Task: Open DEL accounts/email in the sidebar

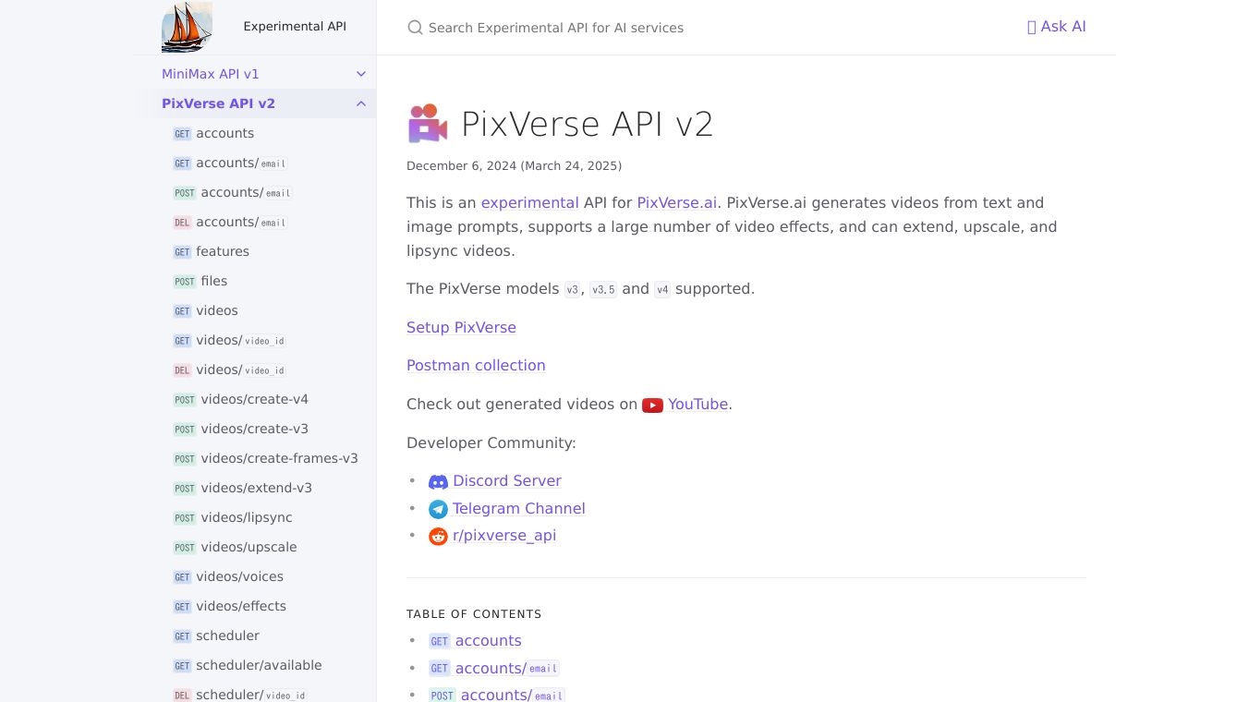Action: (x=230, y=222)
